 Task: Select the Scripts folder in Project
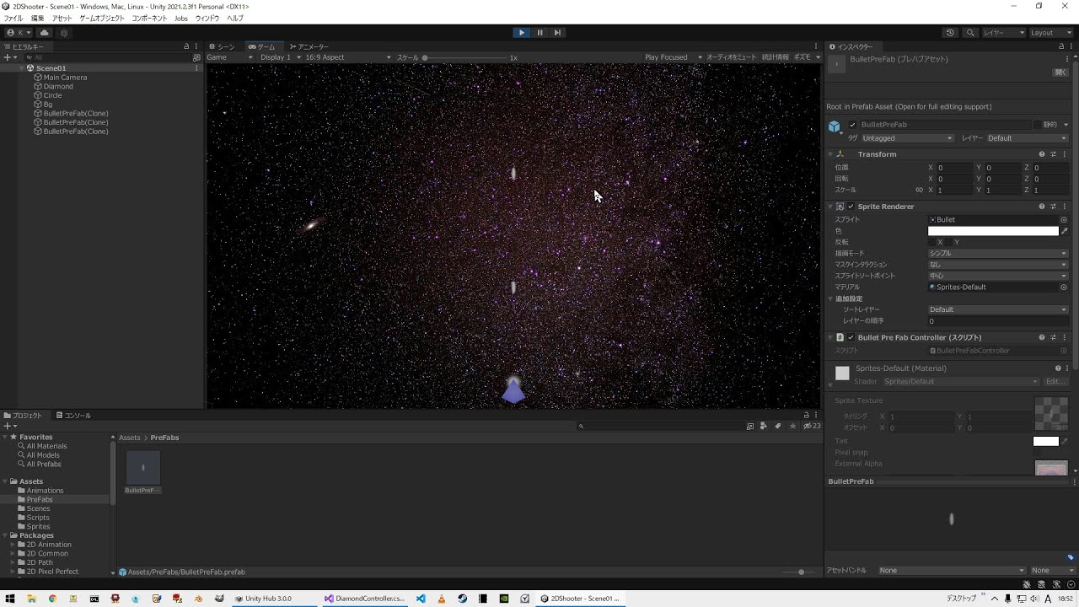[x=38, y=518]
